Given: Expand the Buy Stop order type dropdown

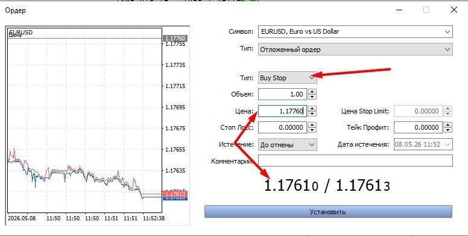Looking at the screenshot, I should tap(288, 78).
